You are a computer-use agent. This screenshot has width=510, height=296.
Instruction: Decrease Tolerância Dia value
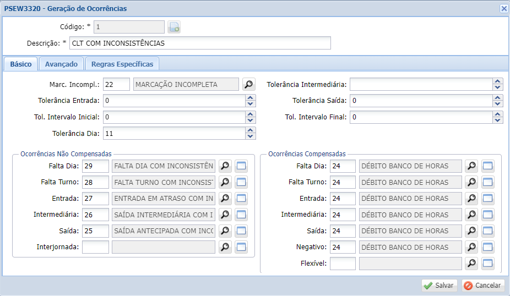[251, 136]
